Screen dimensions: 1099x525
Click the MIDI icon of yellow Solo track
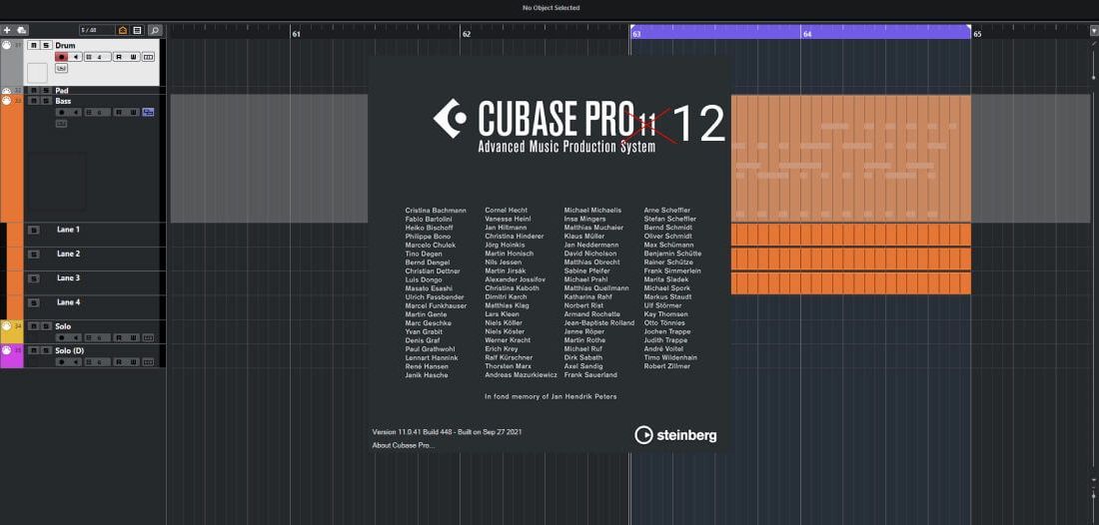coord(6,326)
